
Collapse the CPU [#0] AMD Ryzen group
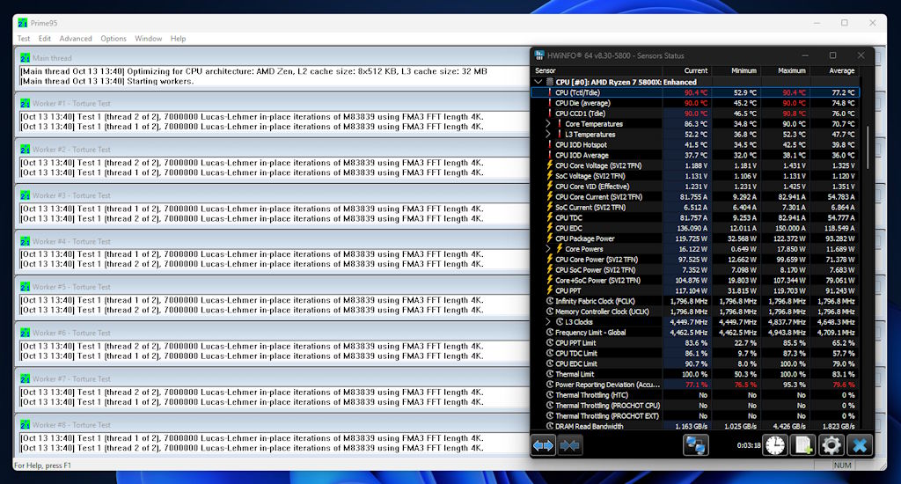tap(538, 82)
